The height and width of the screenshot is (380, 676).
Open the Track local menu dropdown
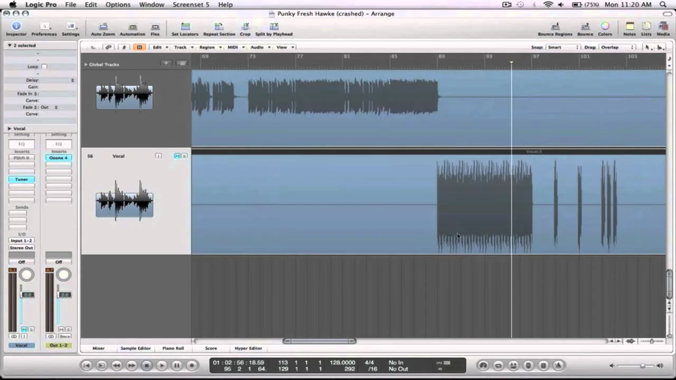coord(184,47)
